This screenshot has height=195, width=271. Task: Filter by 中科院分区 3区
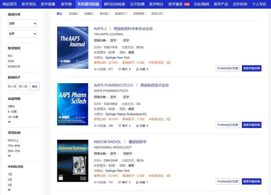[10, 185]
